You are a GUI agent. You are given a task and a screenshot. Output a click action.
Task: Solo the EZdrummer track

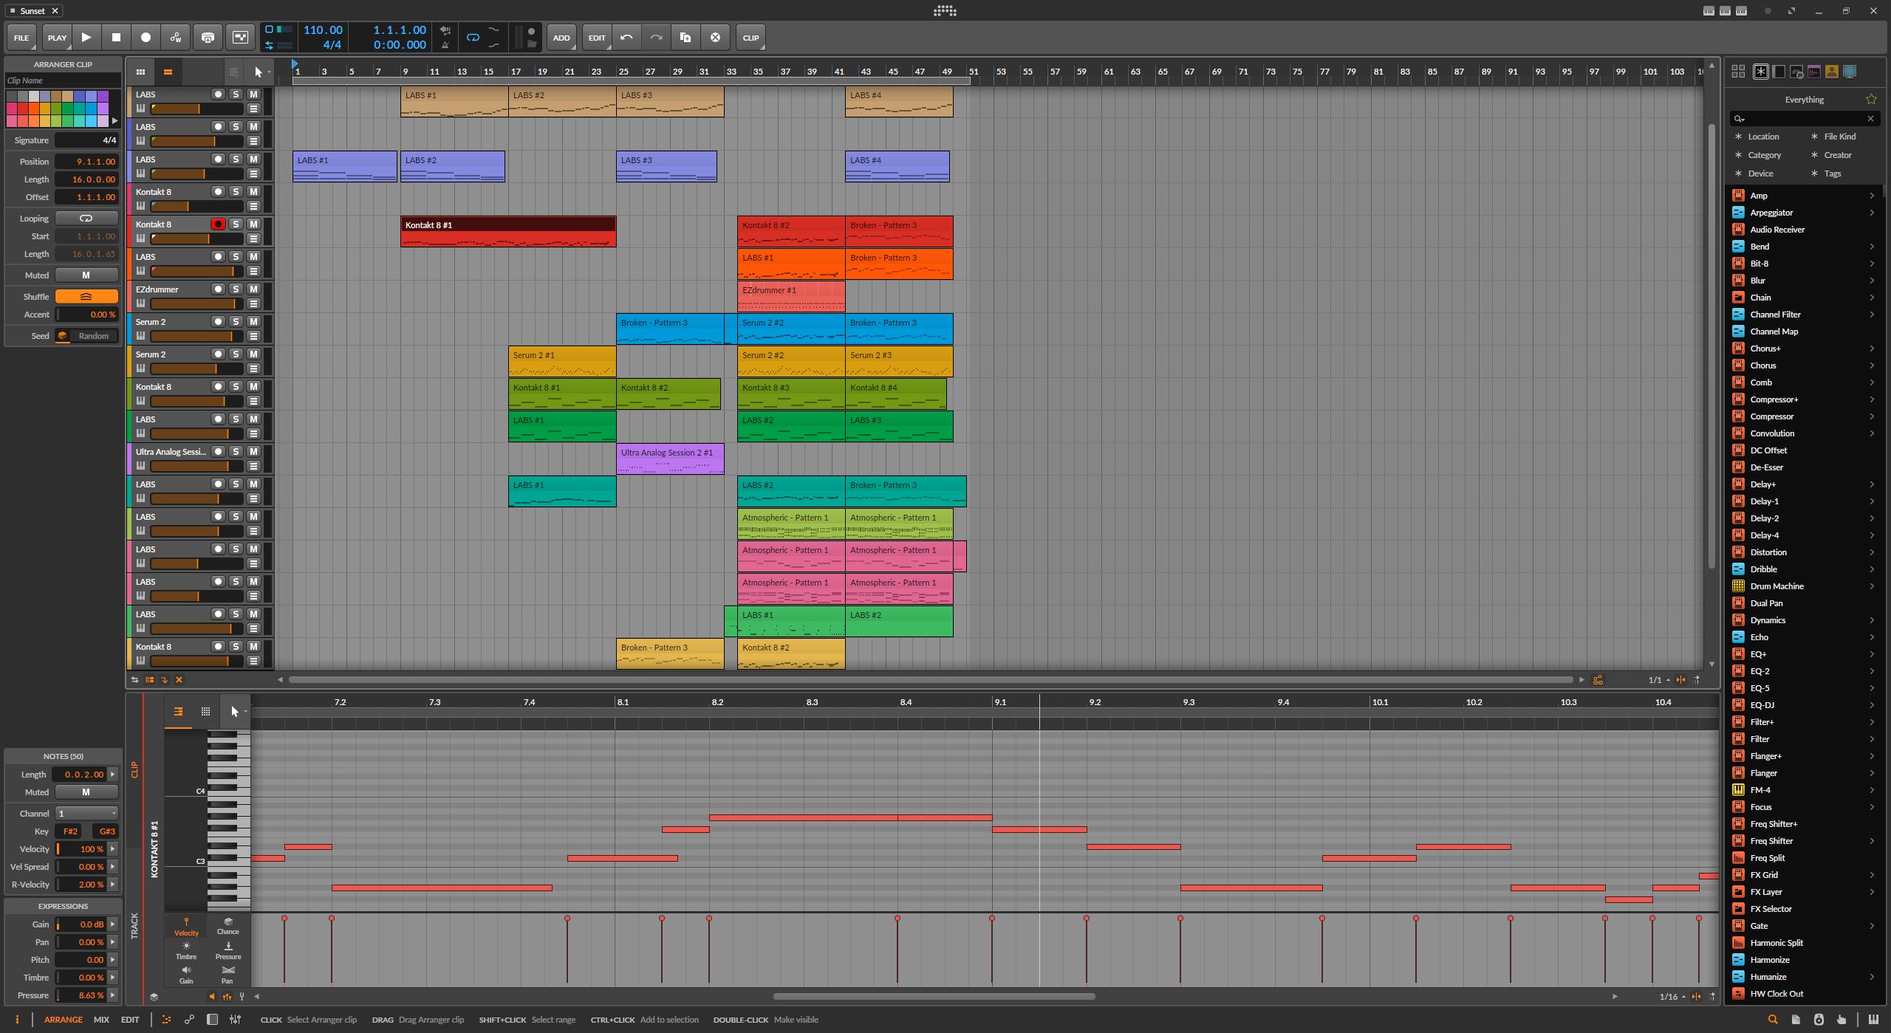236,289
